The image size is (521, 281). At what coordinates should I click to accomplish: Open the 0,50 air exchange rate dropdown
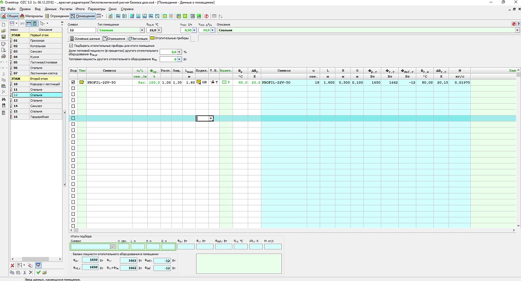click(x=194, y=30)
